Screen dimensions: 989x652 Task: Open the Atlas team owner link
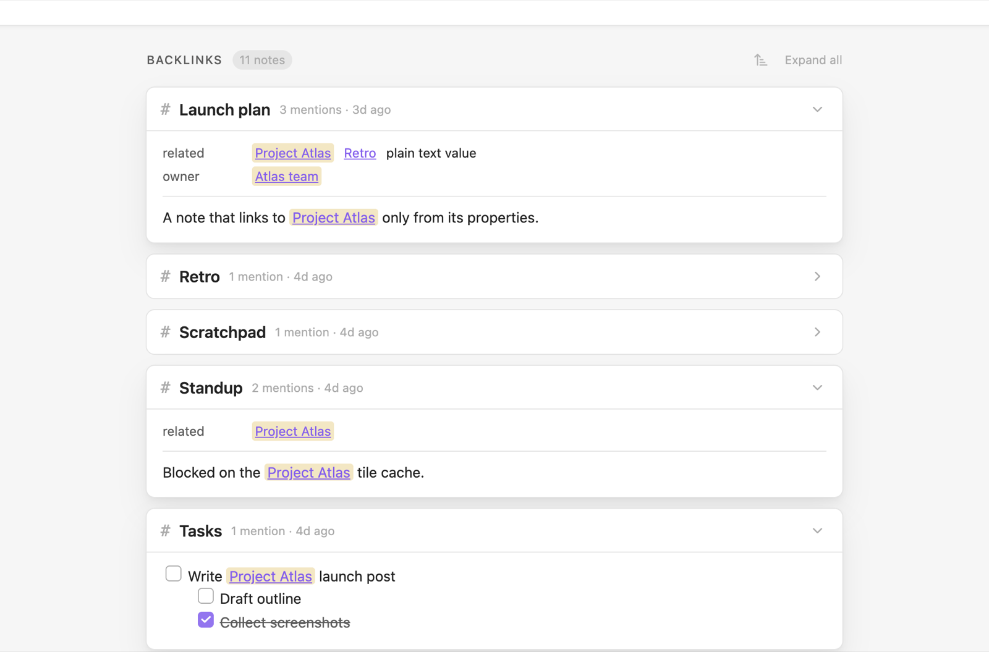click(287, 176)
